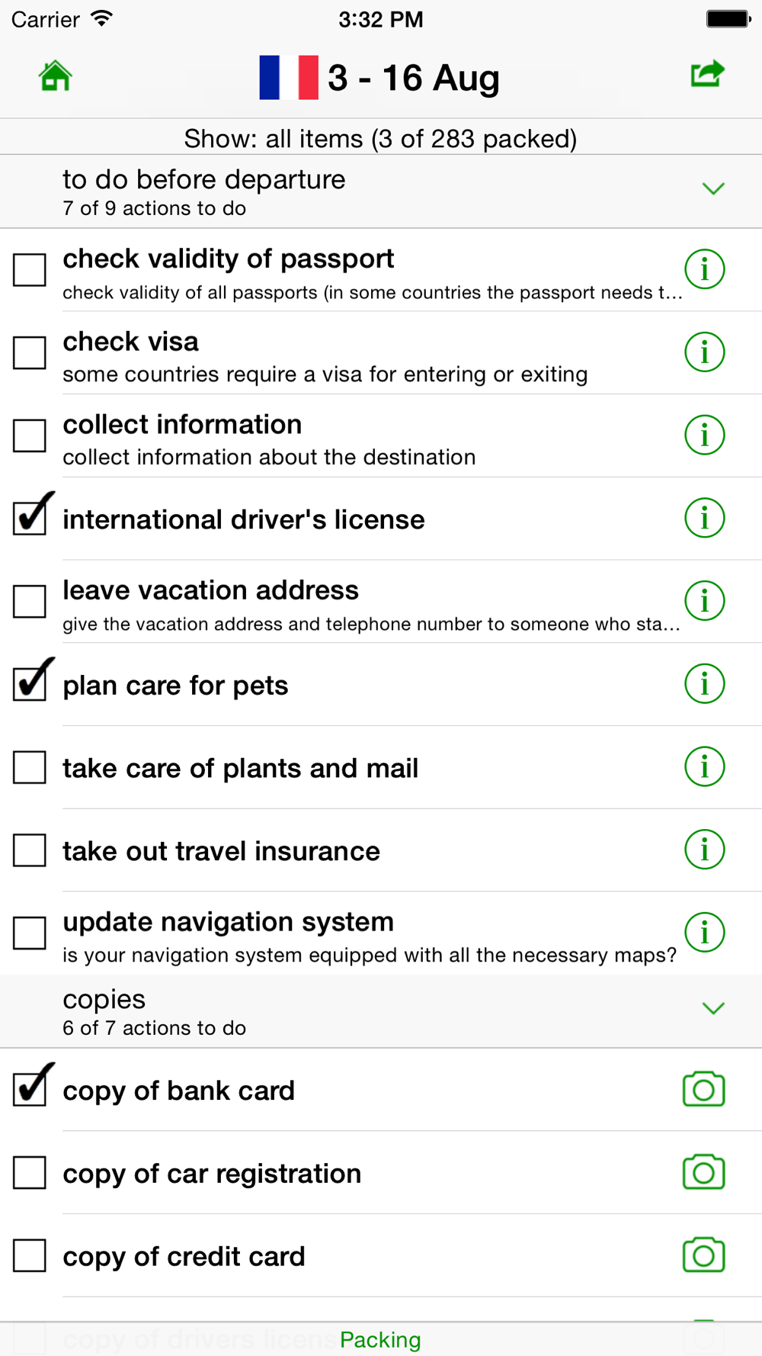
Task: Open info for plan care for pets
Action: [704, 684]
